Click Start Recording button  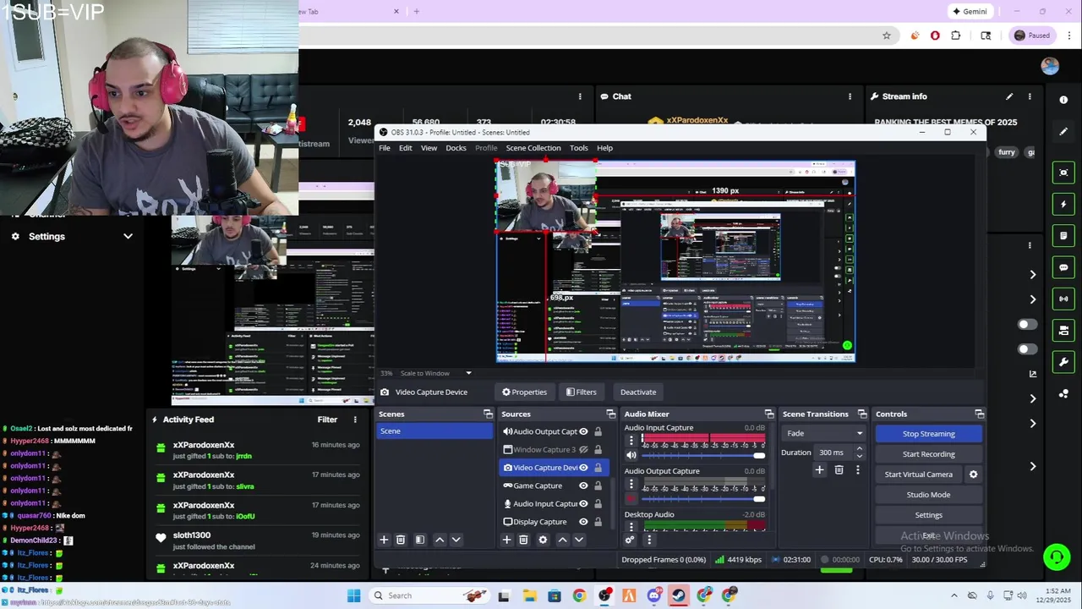pos(928,454)
